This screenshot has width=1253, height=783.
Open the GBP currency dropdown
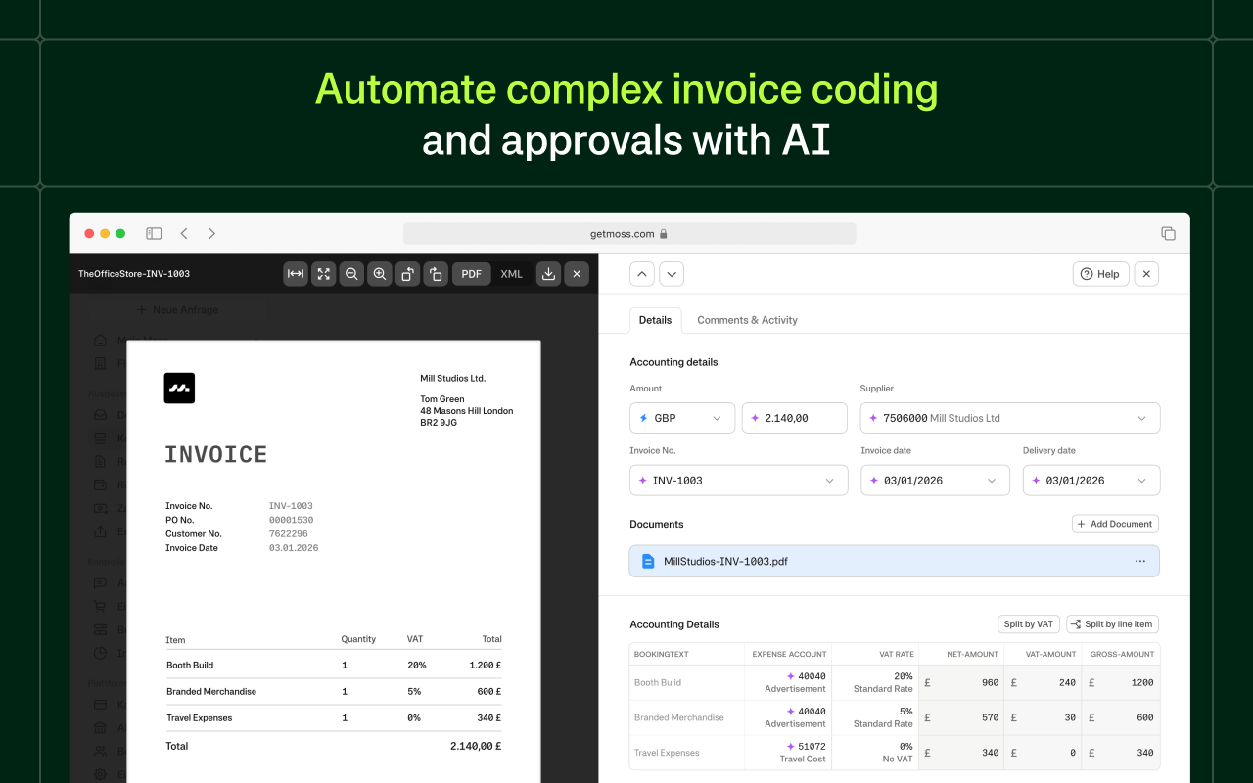click(682, 418)
